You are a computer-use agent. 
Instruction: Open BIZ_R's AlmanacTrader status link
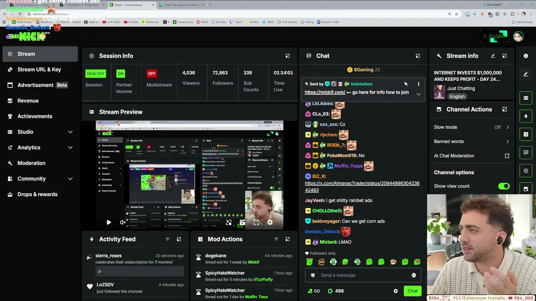362,186
